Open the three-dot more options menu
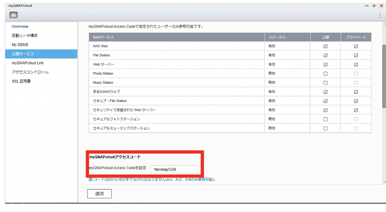Viewport: 386px width, 212px height. pos(380,15)
